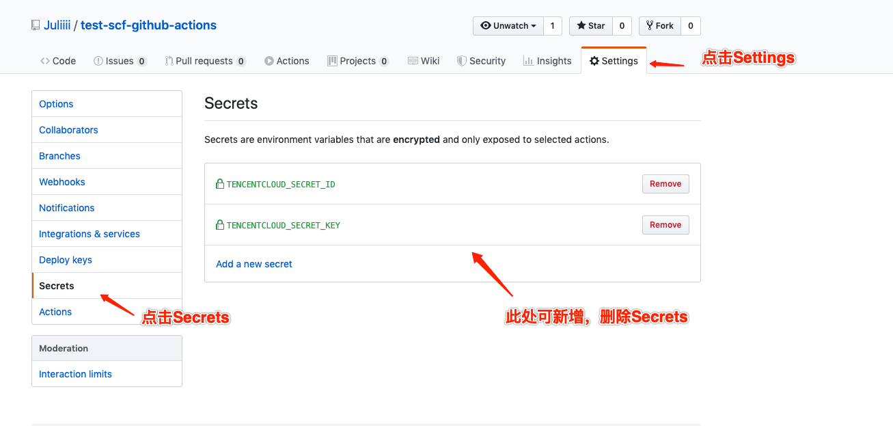The width and height of the screenshot is (893, 426).
Task: Open Branches in the settings sidebar
Action: 107,156
